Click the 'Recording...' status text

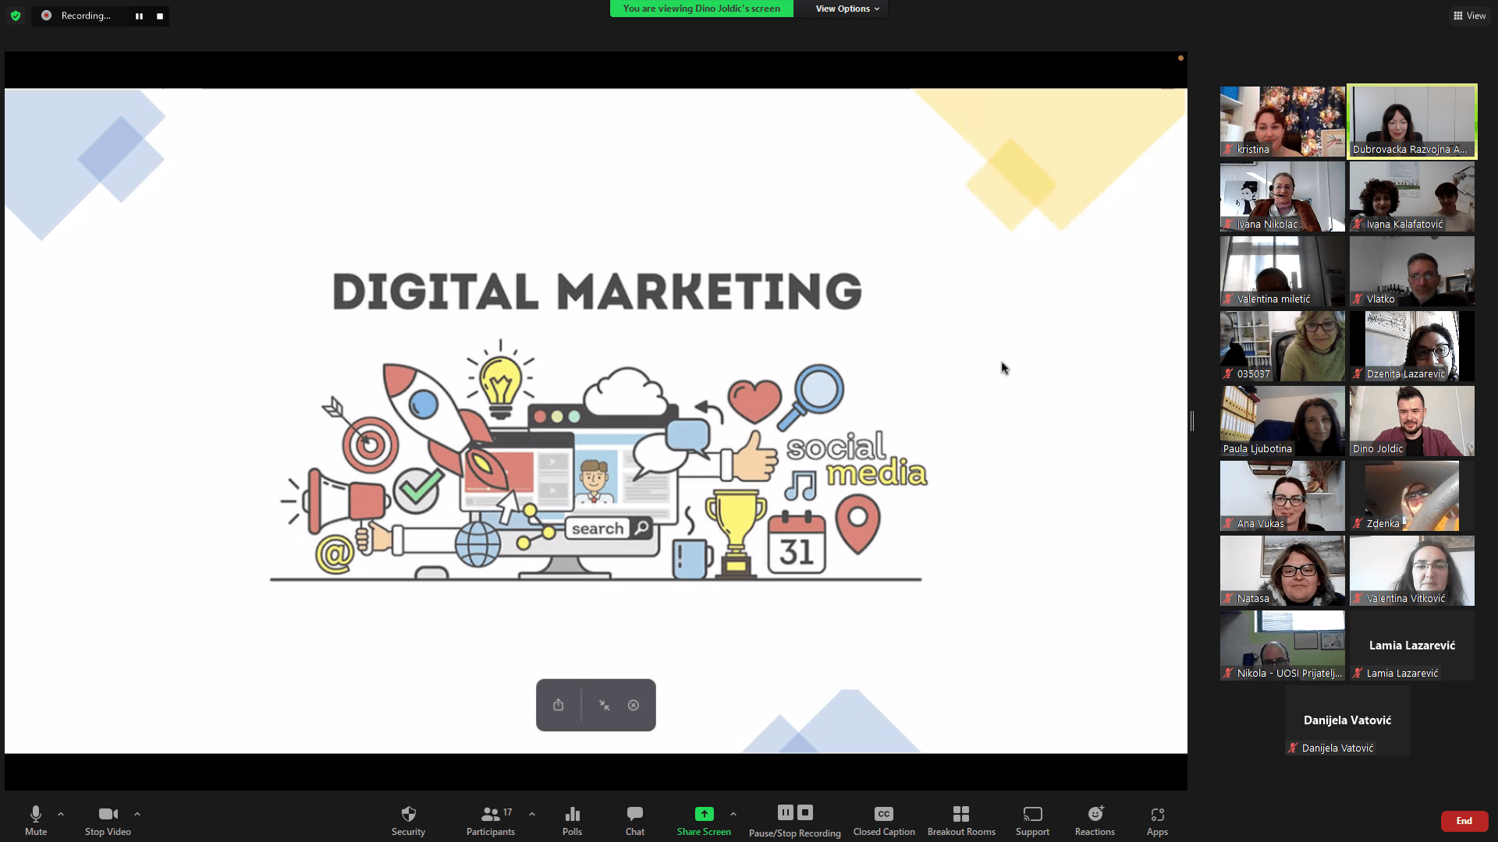click(x=86, y=16)
